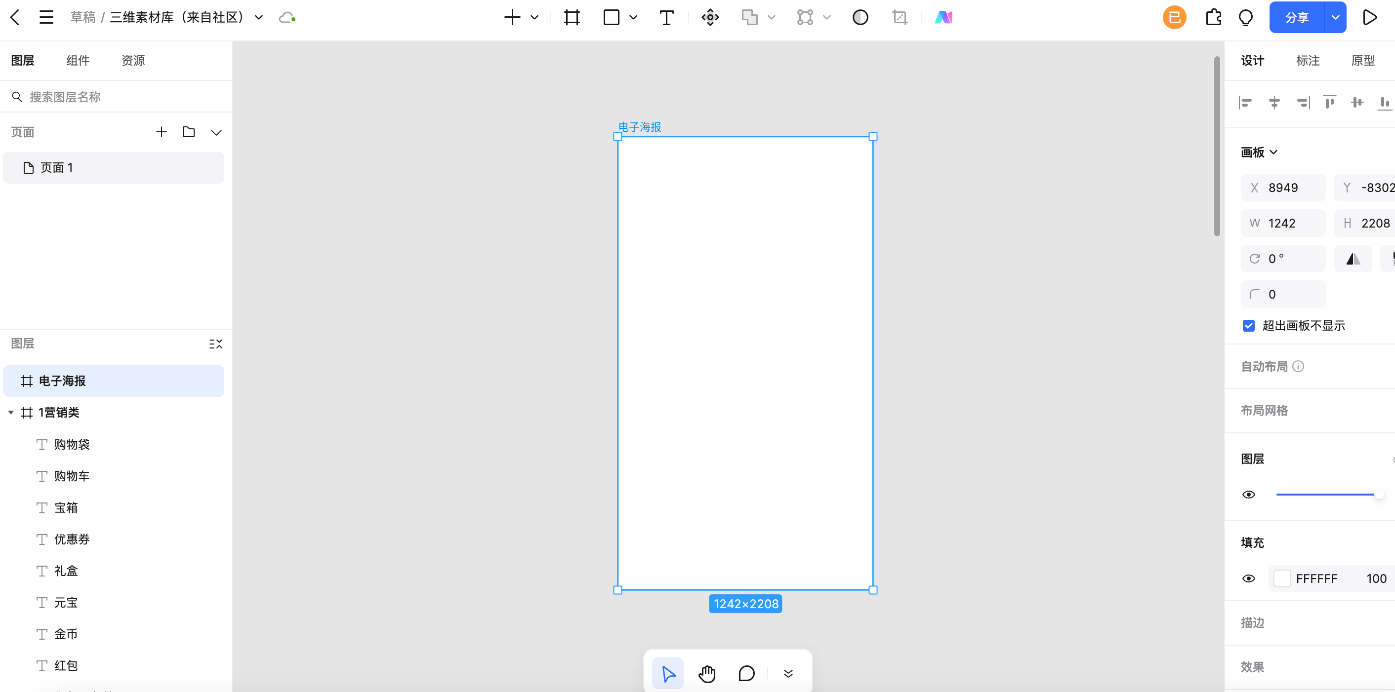The height and width of the screenshot is (692, 1395).
Task: Click align vertical centers icon
Action: 1357,102
